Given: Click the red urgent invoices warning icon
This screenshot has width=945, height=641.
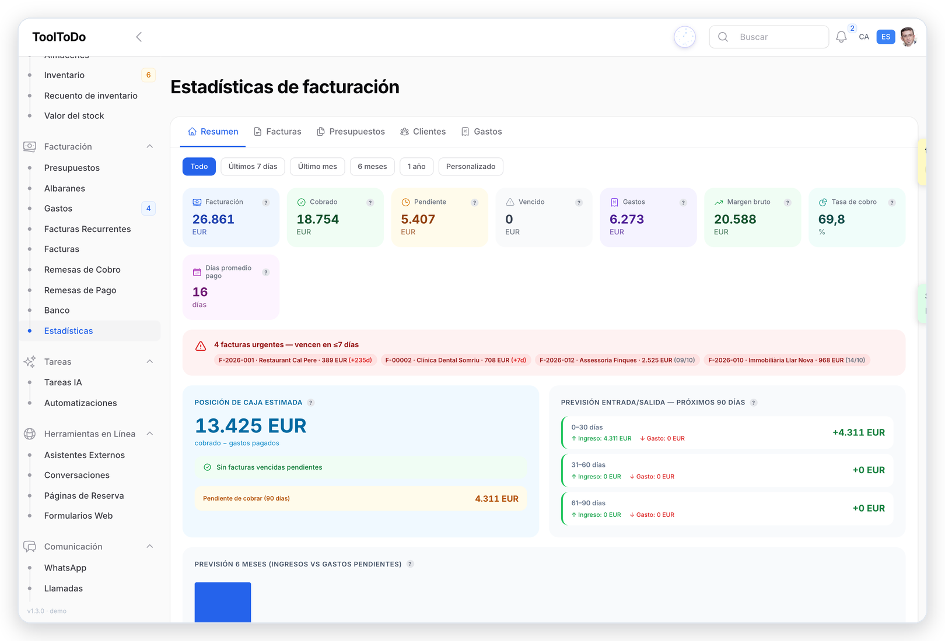Looking at the screenshot, I should point(201,346).
